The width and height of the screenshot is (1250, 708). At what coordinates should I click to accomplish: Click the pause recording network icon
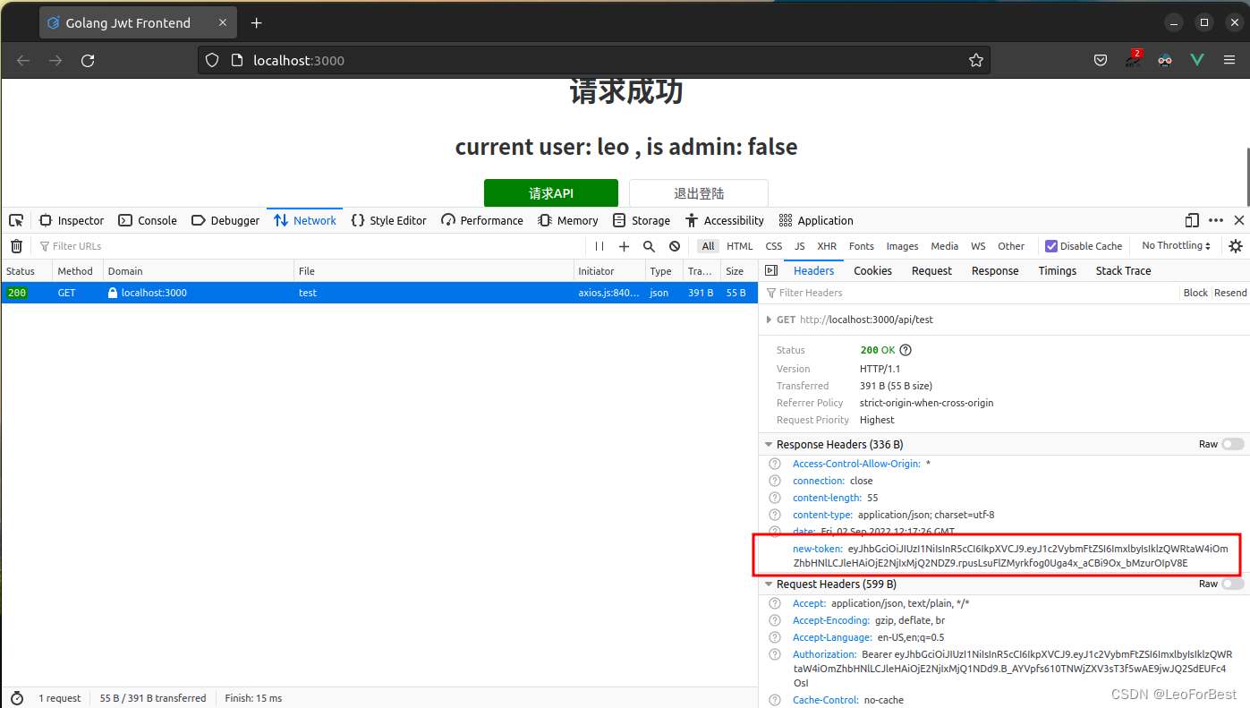[x=599, y=246]
